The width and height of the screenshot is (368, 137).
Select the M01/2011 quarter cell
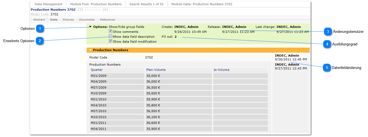coord(117,123)
